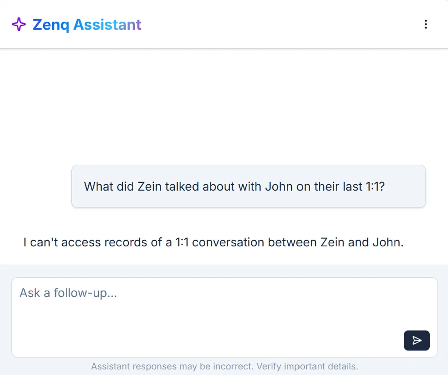Click the assistant's reply about Zein and John

point(213,242)
